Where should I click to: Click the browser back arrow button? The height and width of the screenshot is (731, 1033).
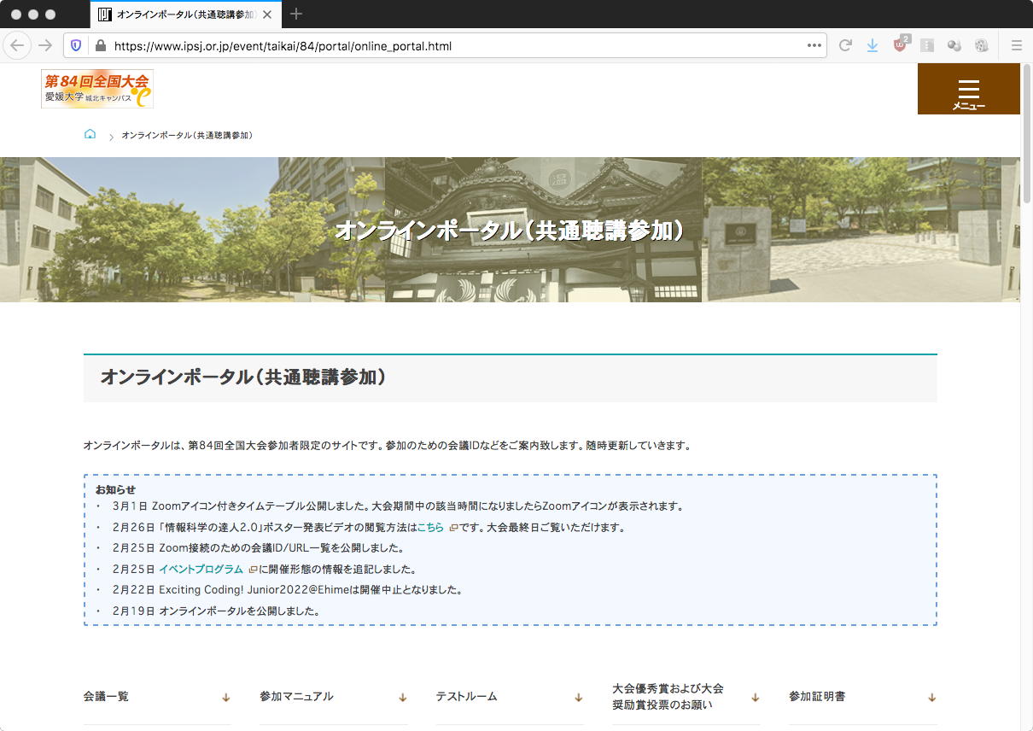[17, 46]
